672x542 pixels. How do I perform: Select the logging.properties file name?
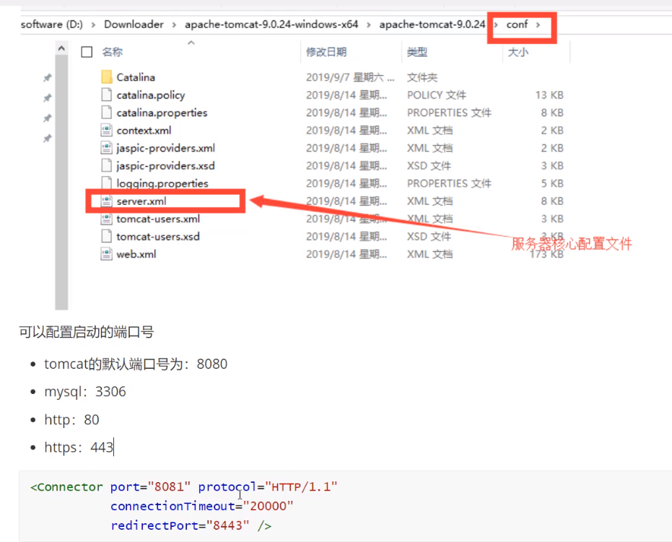pyautogui.click(x=162, y=183)
